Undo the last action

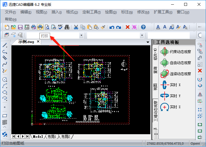[x=112, y=27]
